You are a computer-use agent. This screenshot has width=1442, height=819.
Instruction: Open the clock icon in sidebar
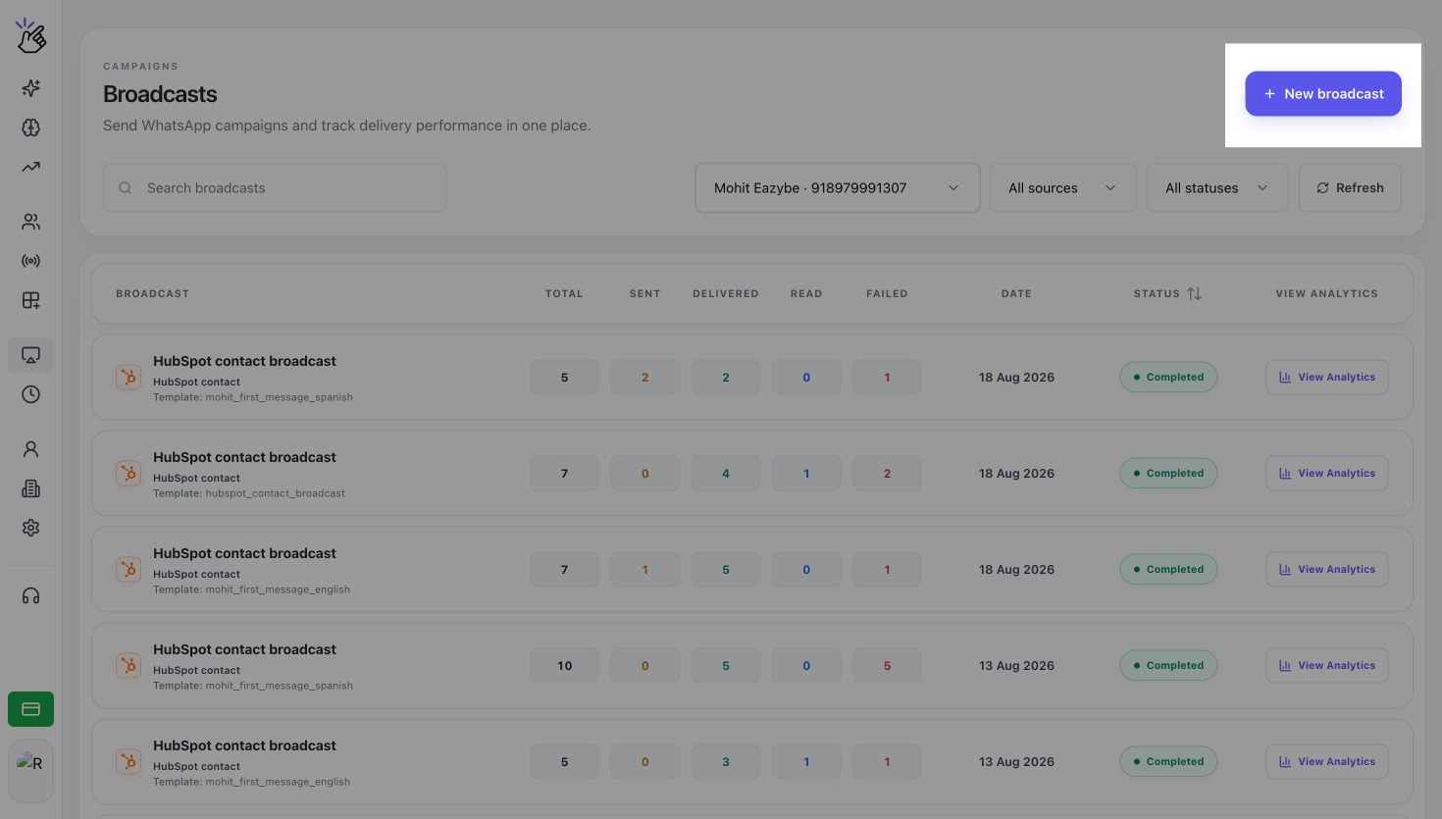coord(30,394)
